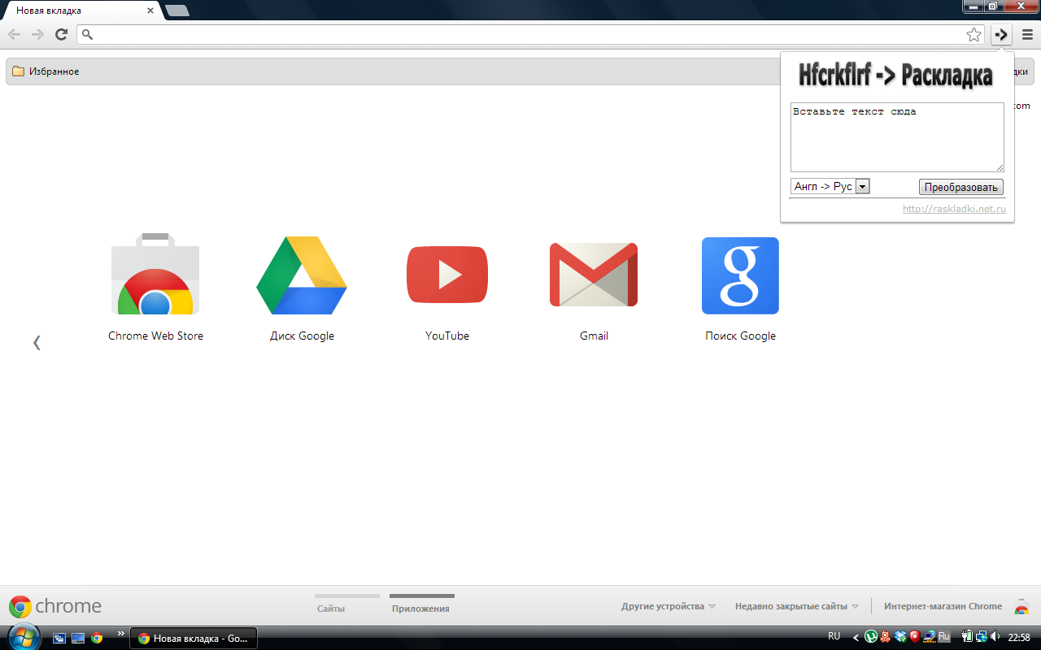This screenshot has height=650, width=1041.
Task: Click the network connection tray icon
Action: point(982,636)
